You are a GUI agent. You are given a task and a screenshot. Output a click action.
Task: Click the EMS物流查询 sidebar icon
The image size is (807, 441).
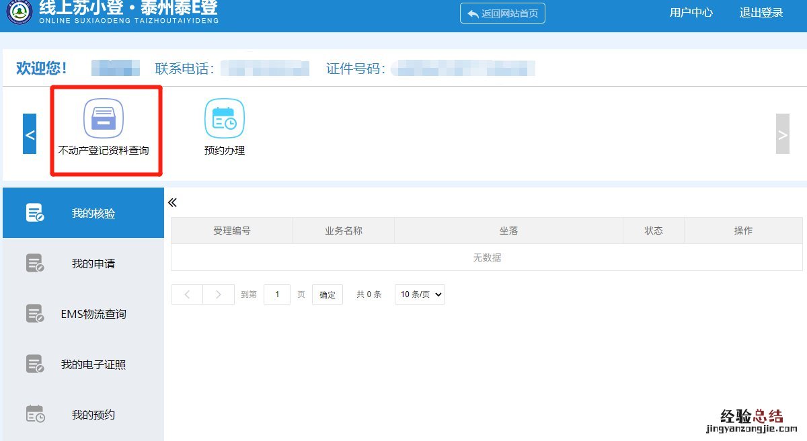click(35, 314)
